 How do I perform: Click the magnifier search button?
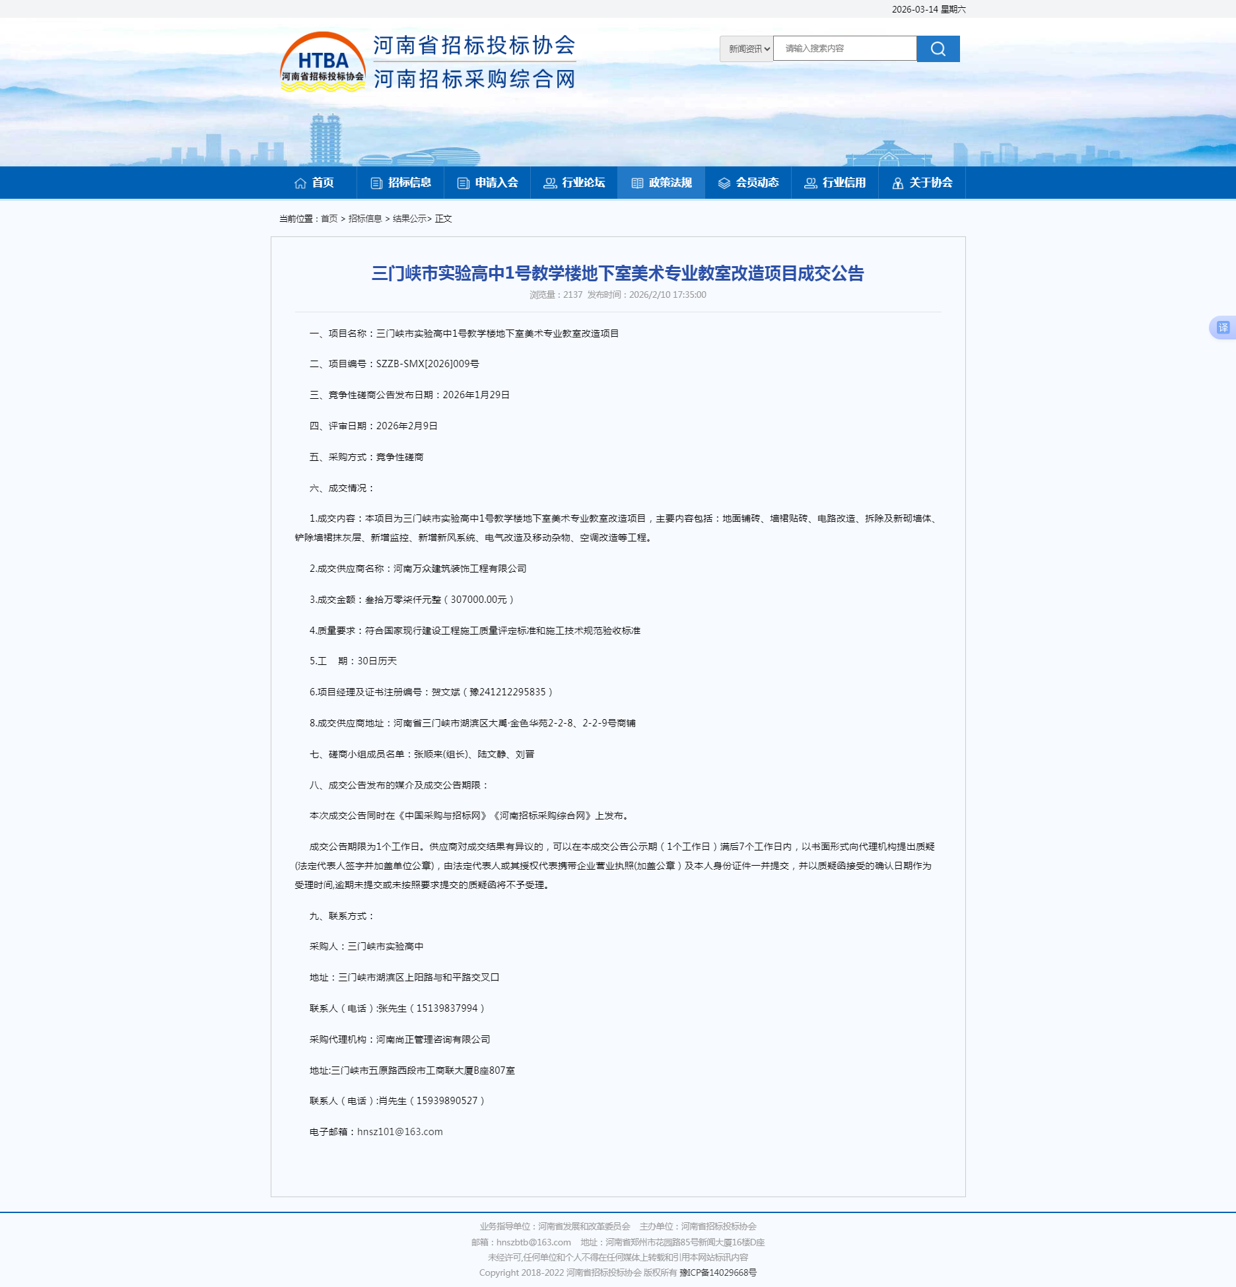click(938, 49)
